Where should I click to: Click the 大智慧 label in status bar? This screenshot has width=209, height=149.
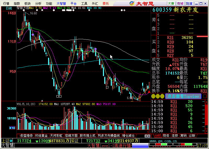[x=8, y=146]
